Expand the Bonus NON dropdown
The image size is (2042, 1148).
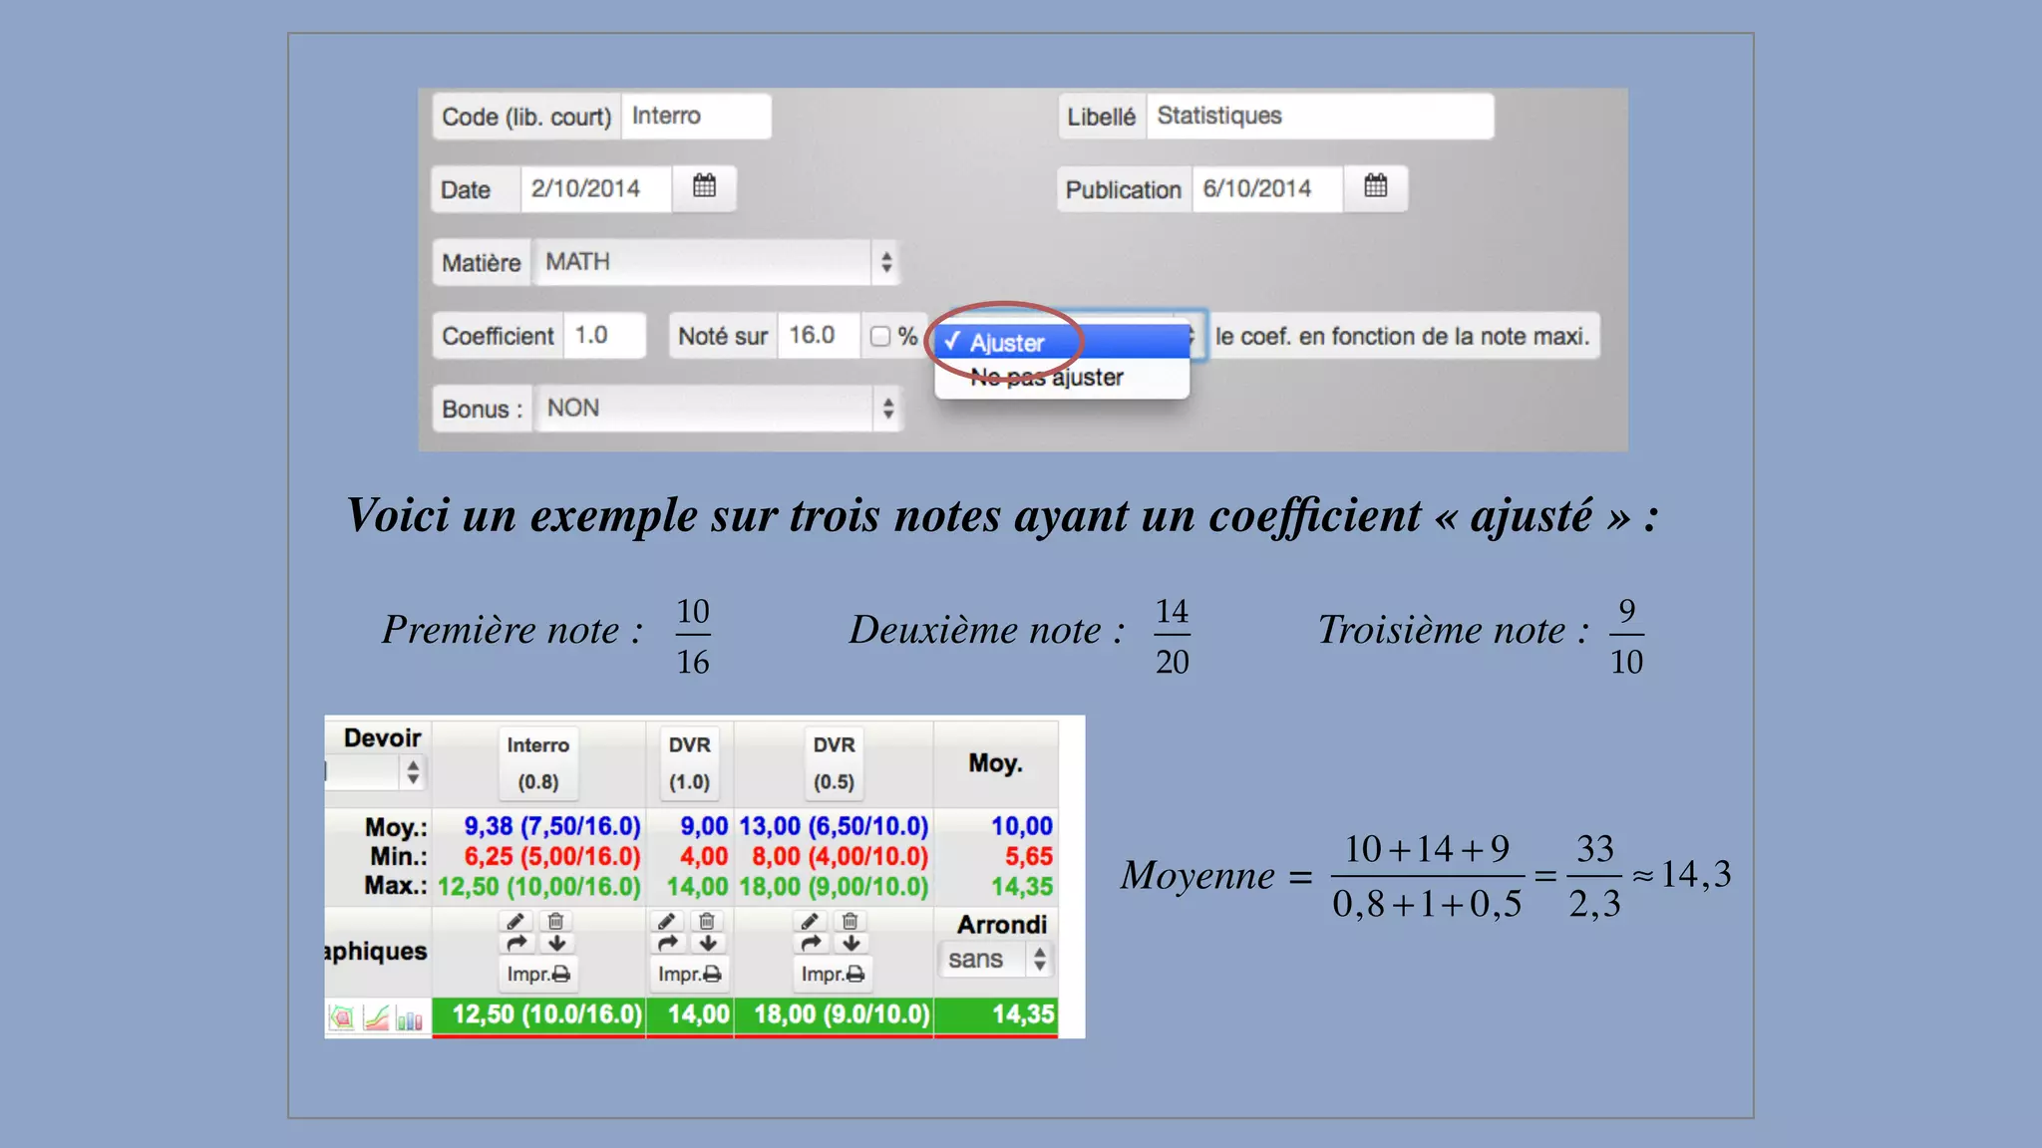716,409
